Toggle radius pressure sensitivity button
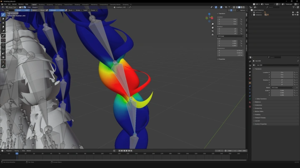Viewport: 300px width, 168px height. [47, 10]
